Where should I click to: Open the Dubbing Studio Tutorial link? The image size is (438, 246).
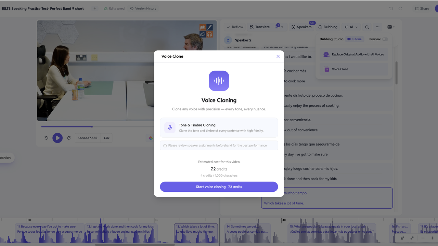[x=355, y=39]
